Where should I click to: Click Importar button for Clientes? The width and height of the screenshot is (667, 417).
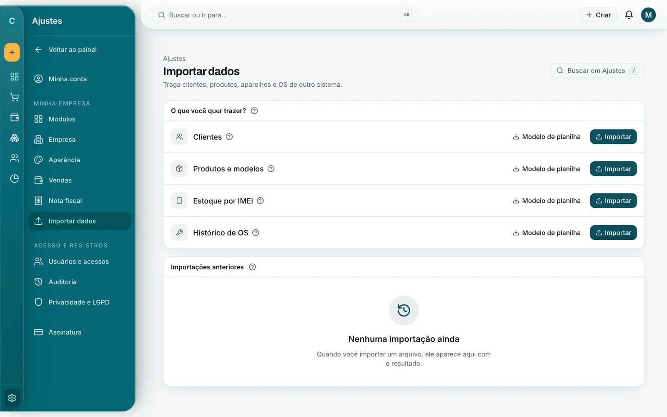coord(613,137)
